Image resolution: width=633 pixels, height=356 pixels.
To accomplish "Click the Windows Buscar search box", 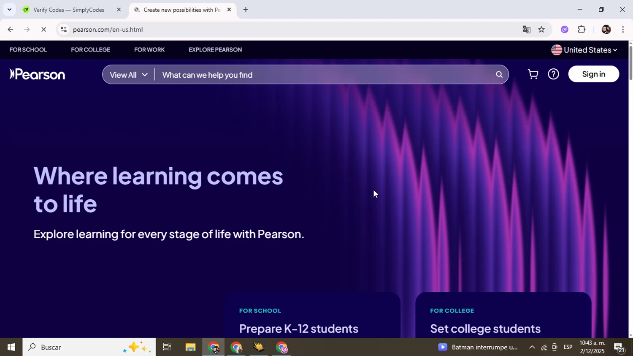I will pyautogui.click(x=89, y=347).
